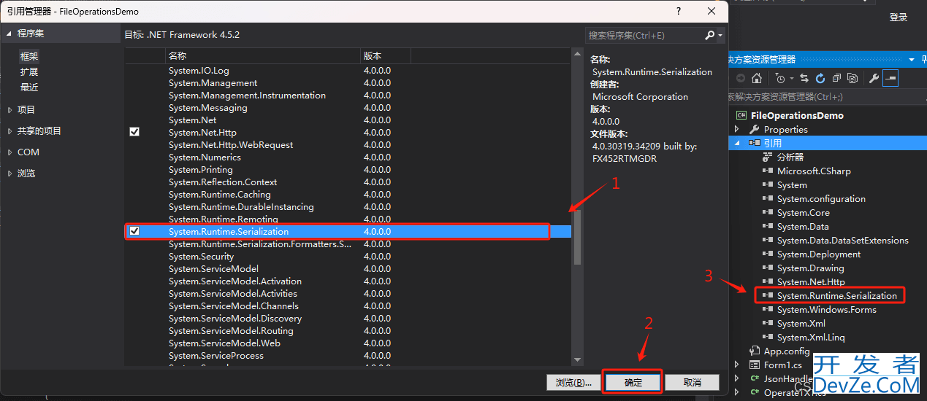Click the scrollbar up arrow of assembly list
Screen dimensions: 927x401
577,53
